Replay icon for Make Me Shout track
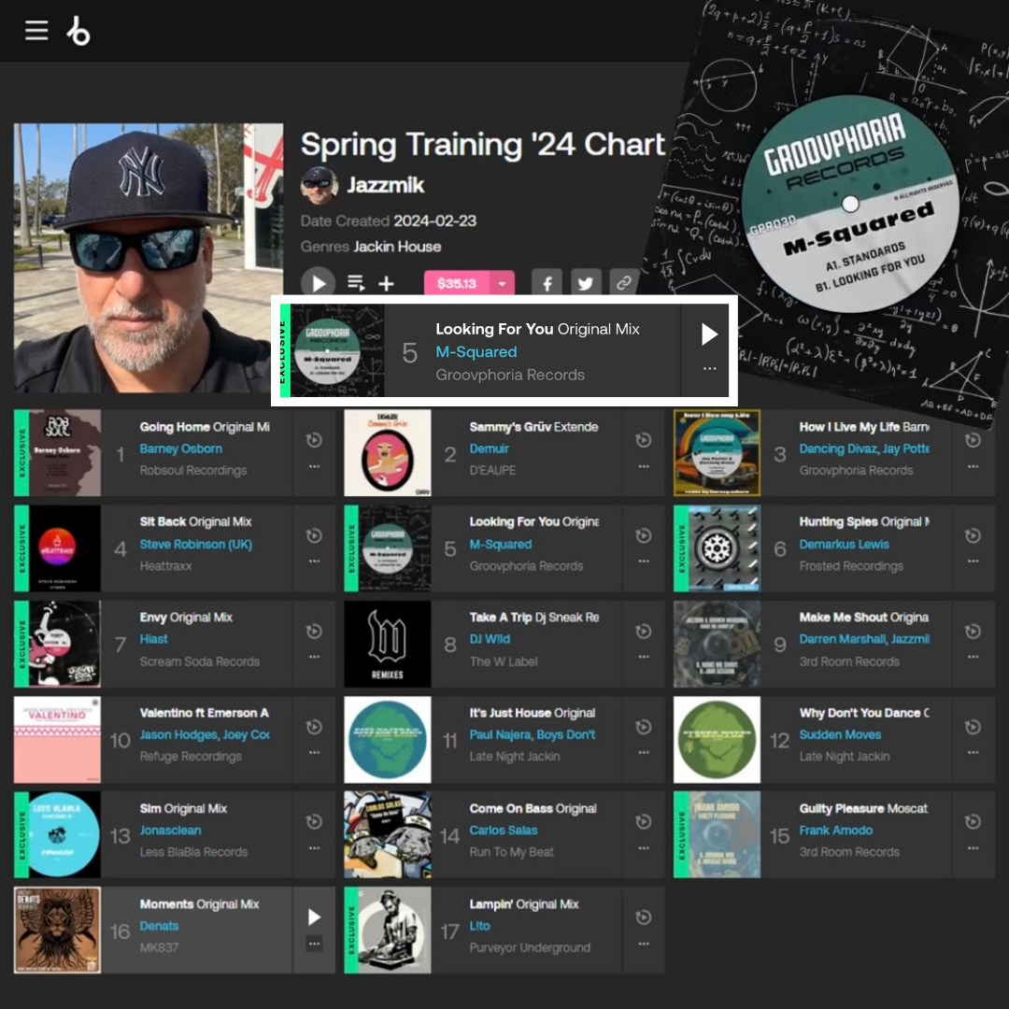This screenshot has width=1009, height=1009. point(973,632)
